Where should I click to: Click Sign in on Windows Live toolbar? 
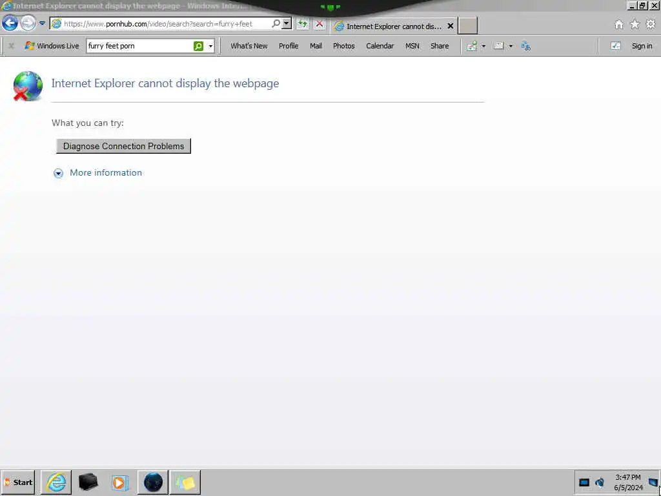click(642, 46)
